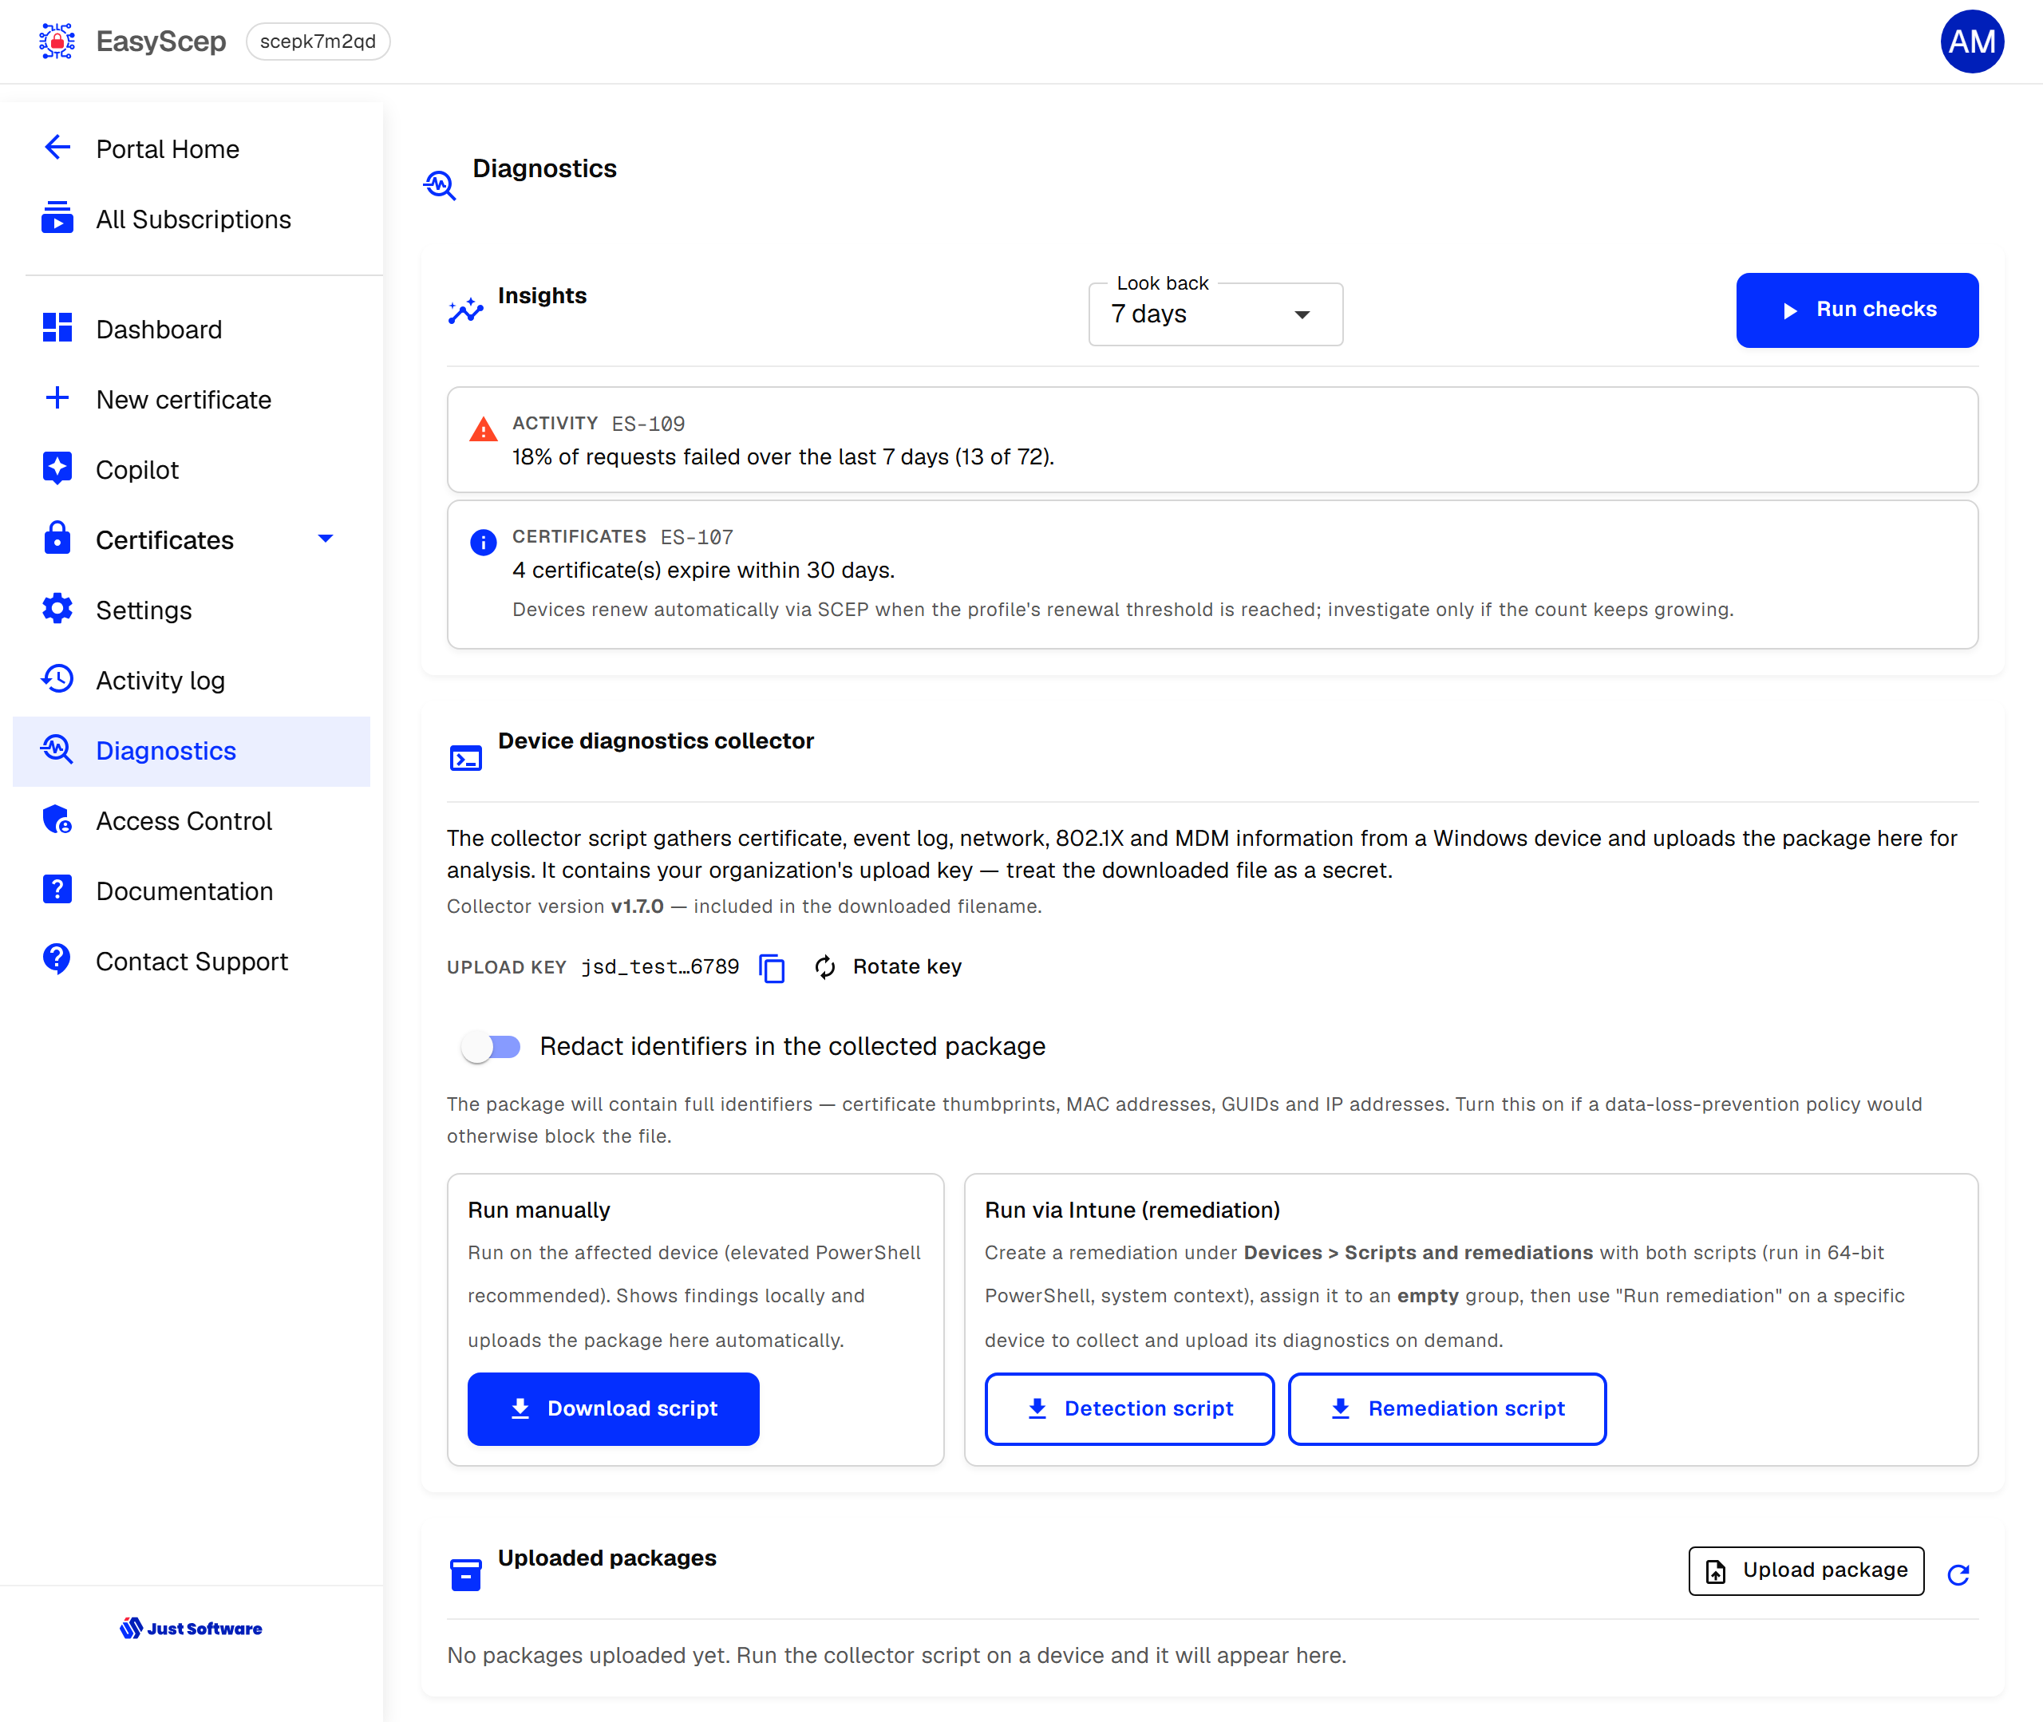Click the Run checks button
This screenshot has height=1722, width=2043.
(1855, 310)
